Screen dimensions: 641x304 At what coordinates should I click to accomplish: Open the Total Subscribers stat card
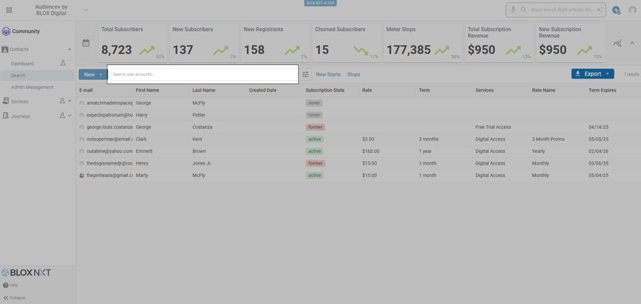pyautogui.click(x=133, y=43)
